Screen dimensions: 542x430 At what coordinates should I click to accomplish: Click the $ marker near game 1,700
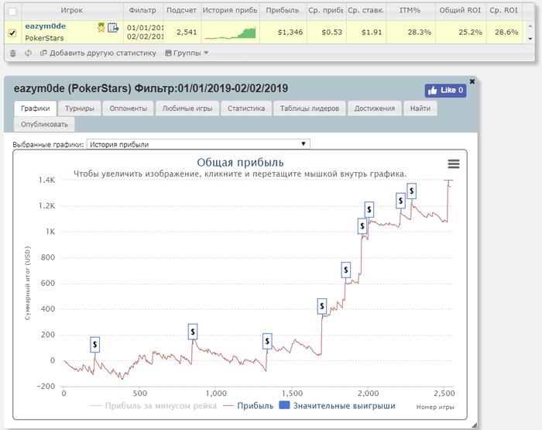tap(322, 306)
